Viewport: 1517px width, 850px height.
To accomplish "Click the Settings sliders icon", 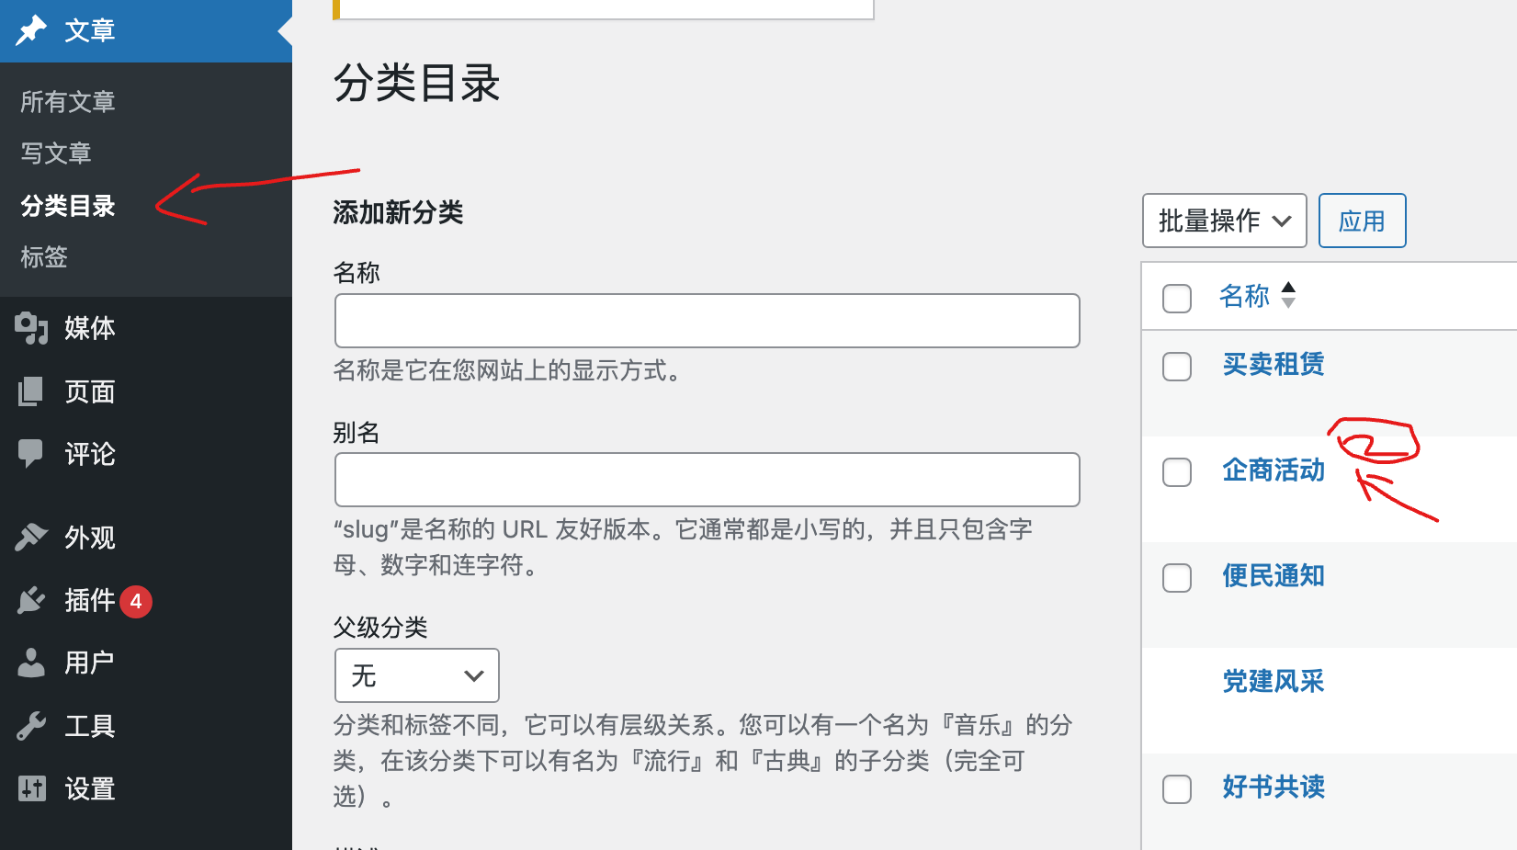I will [x=31, y=788].
